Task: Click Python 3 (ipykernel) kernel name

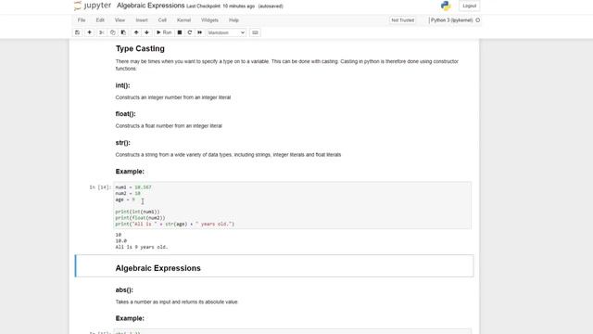Action: tap(451, 20)
